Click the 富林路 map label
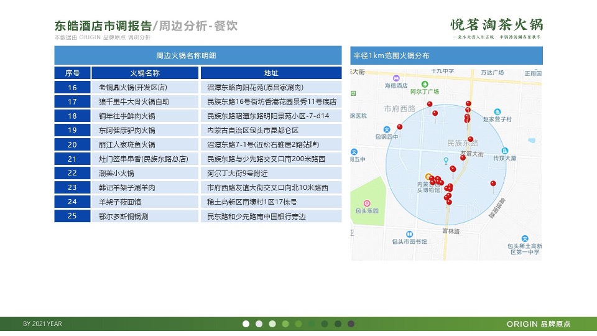597x336 pixels. [x=451, y=231]
